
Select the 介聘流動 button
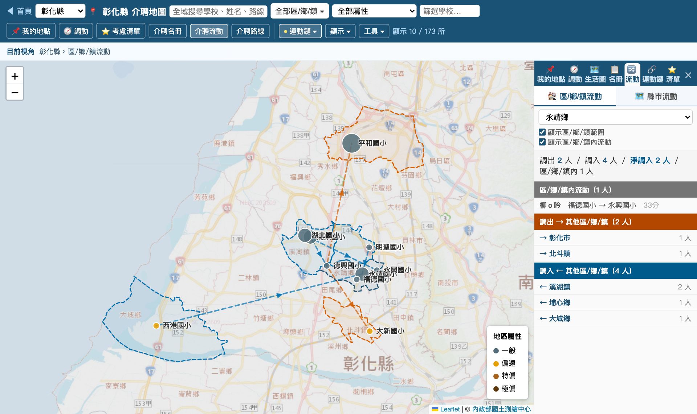click(209, 31)
